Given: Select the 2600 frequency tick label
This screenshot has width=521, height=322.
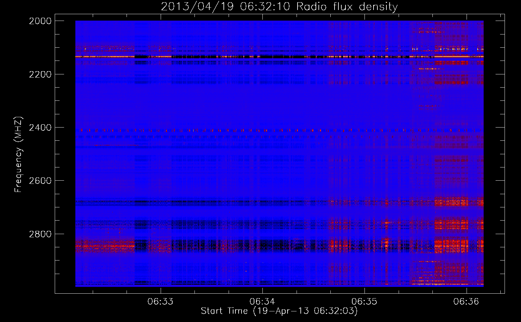Looking at the screenshot, I should click(40, 181).
